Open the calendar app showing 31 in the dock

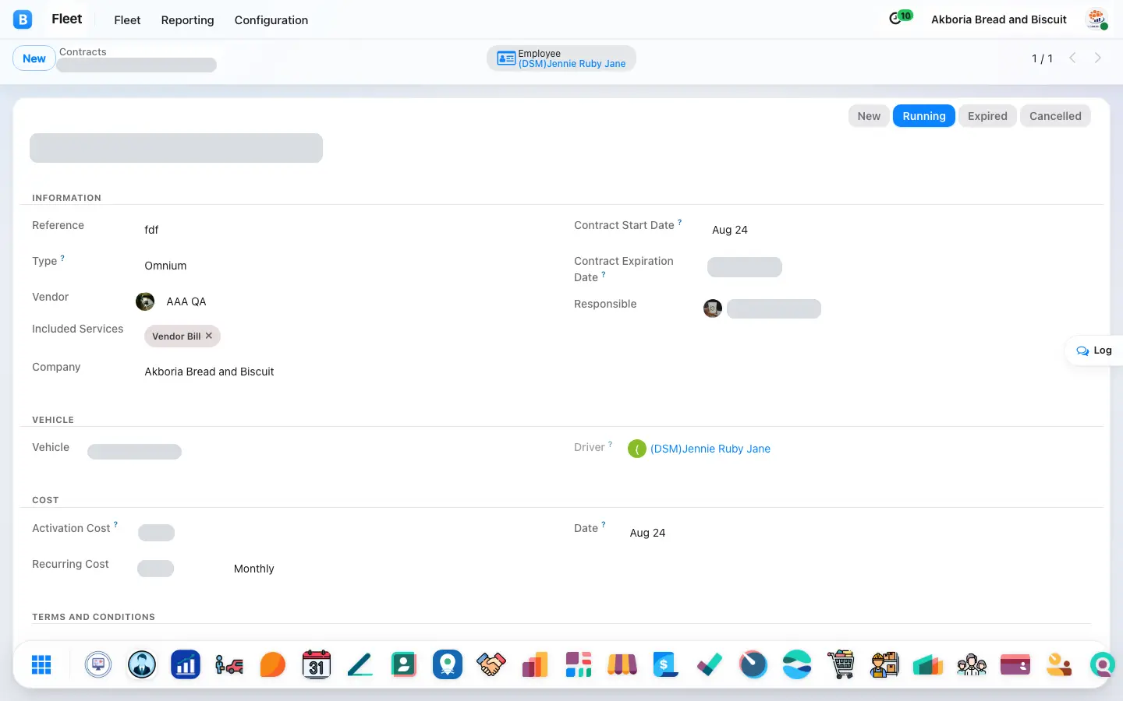(317, 664)
